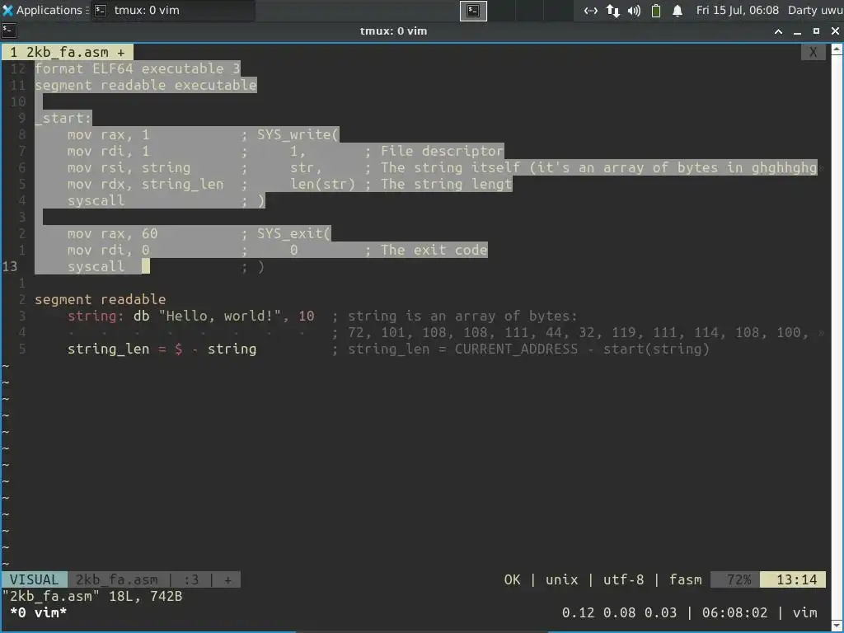Image resolution: width=844 pixels, height=633 pixels.
Task: Open the notification bell icon
Action: (x=678, y=11)
